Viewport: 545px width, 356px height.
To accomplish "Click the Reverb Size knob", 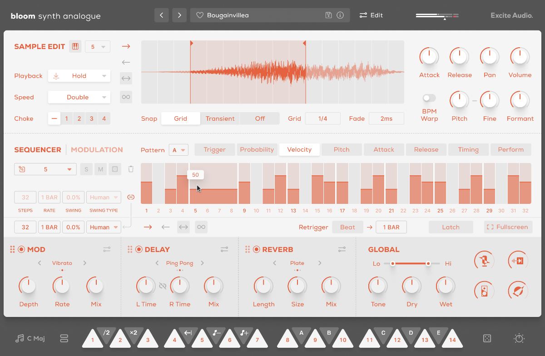I will click(x=297, y=286).
